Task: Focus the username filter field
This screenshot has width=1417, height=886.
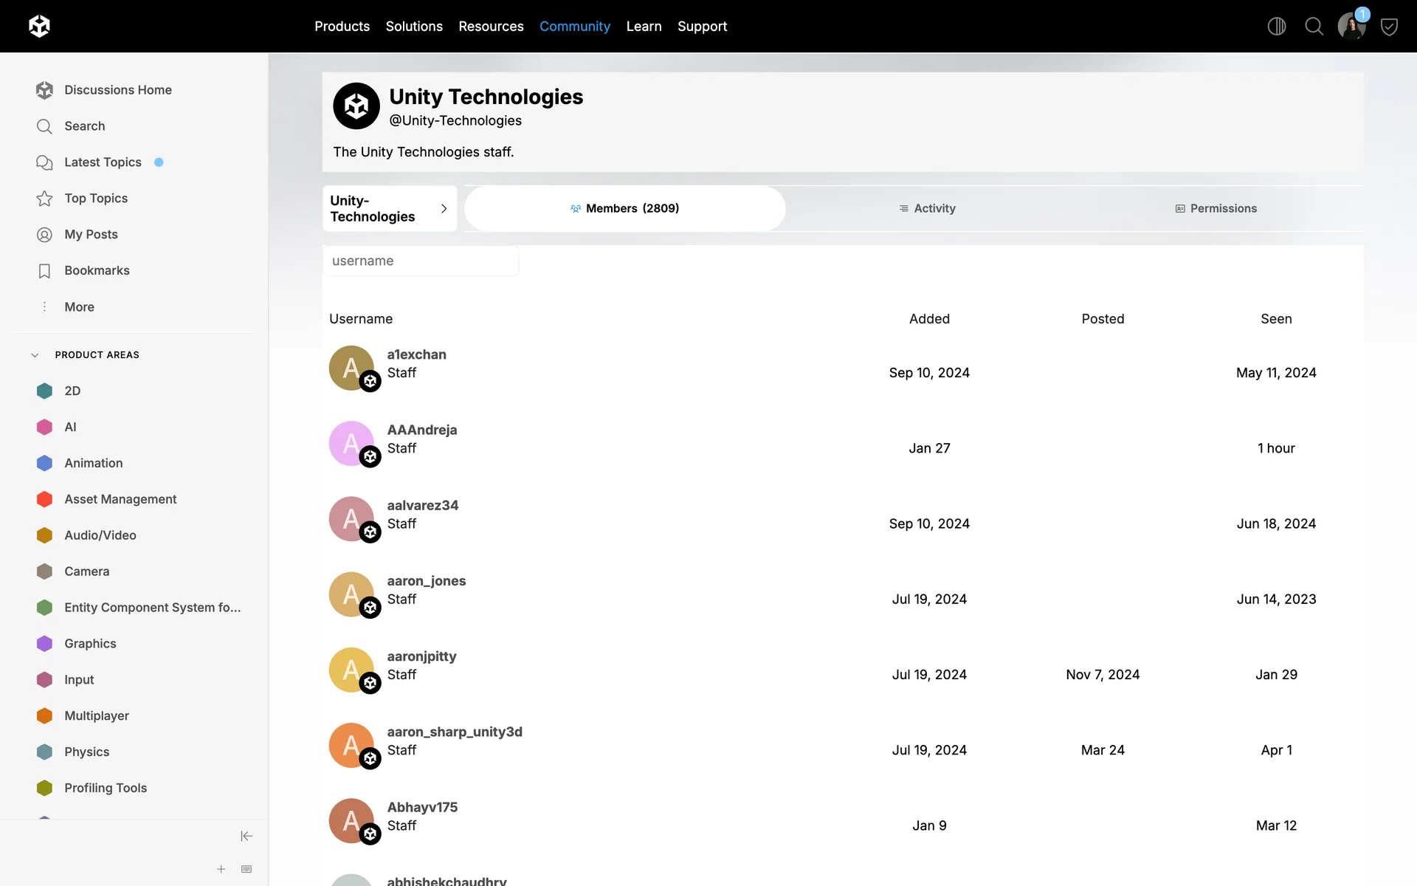Action: [x=420, y=261]
